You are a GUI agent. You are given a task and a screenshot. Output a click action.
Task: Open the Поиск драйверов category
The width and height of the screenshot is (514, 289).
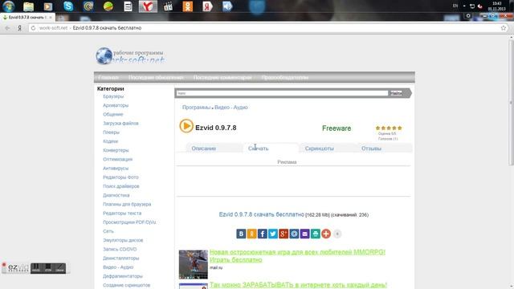point(121,186)
